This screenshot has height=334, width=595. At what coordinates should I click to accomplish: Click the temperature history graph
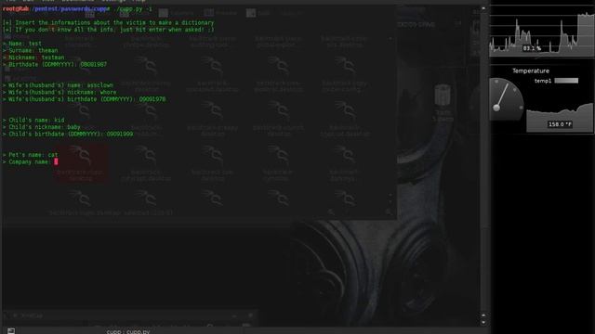tap(560, 118)
